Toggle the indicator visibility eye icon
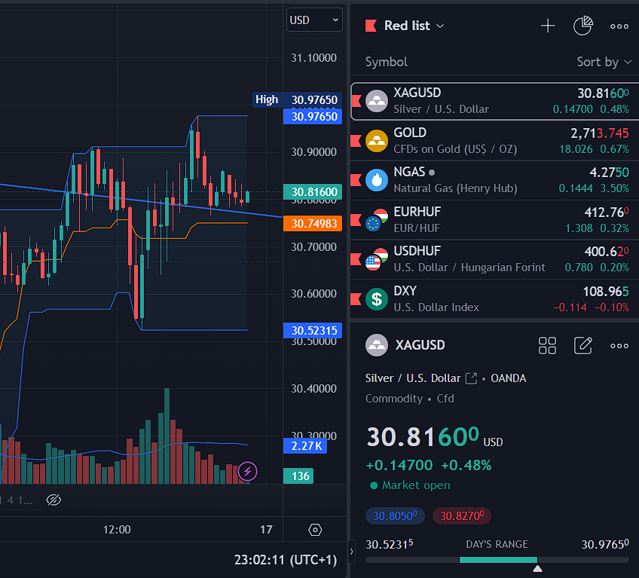 click(x=54, y=500)
